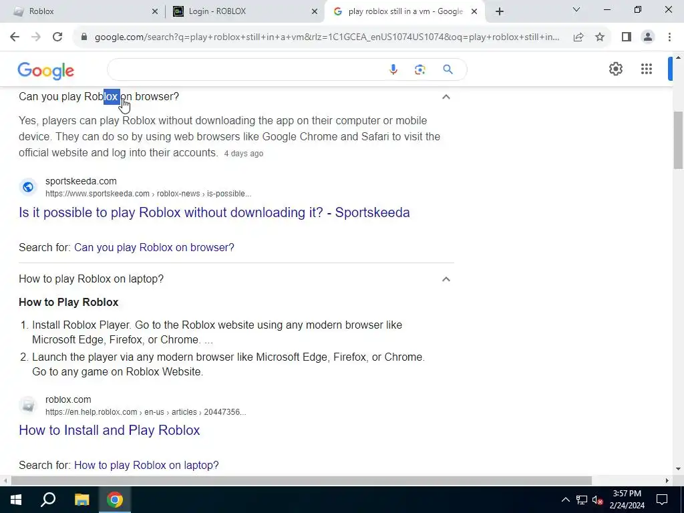Open Google quick settings gear

(615, 69)
